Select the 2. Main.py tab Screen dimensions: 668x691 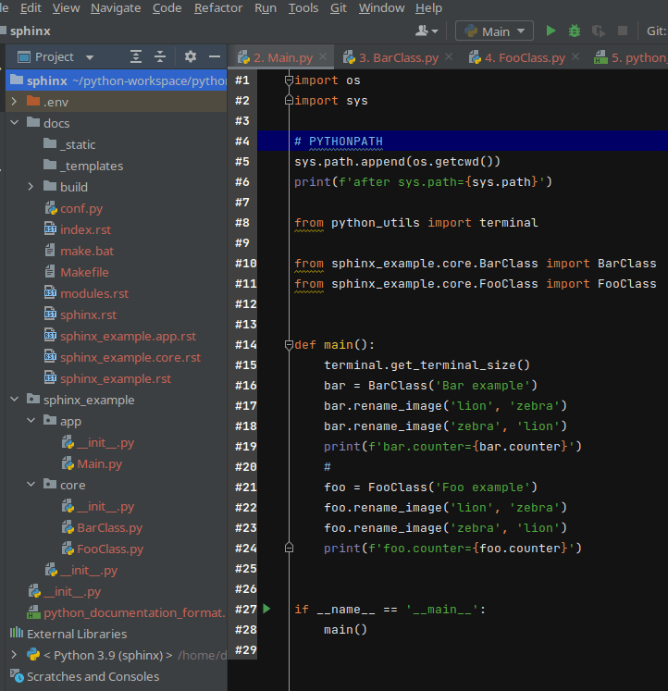point(281,57)
